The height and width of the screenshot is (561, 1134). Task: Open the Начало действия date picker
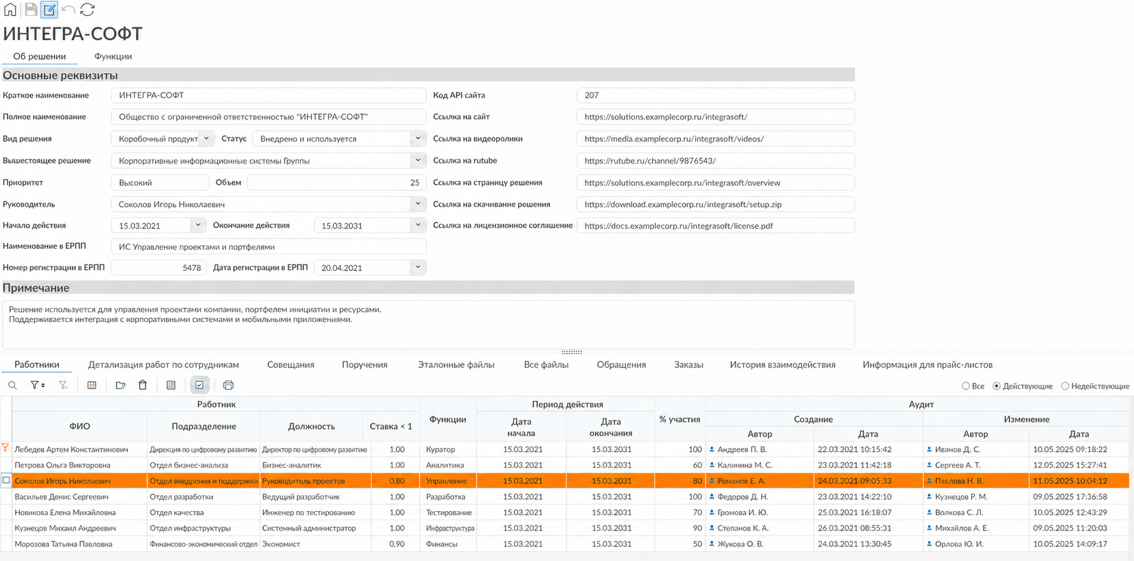tap(198, 225)
